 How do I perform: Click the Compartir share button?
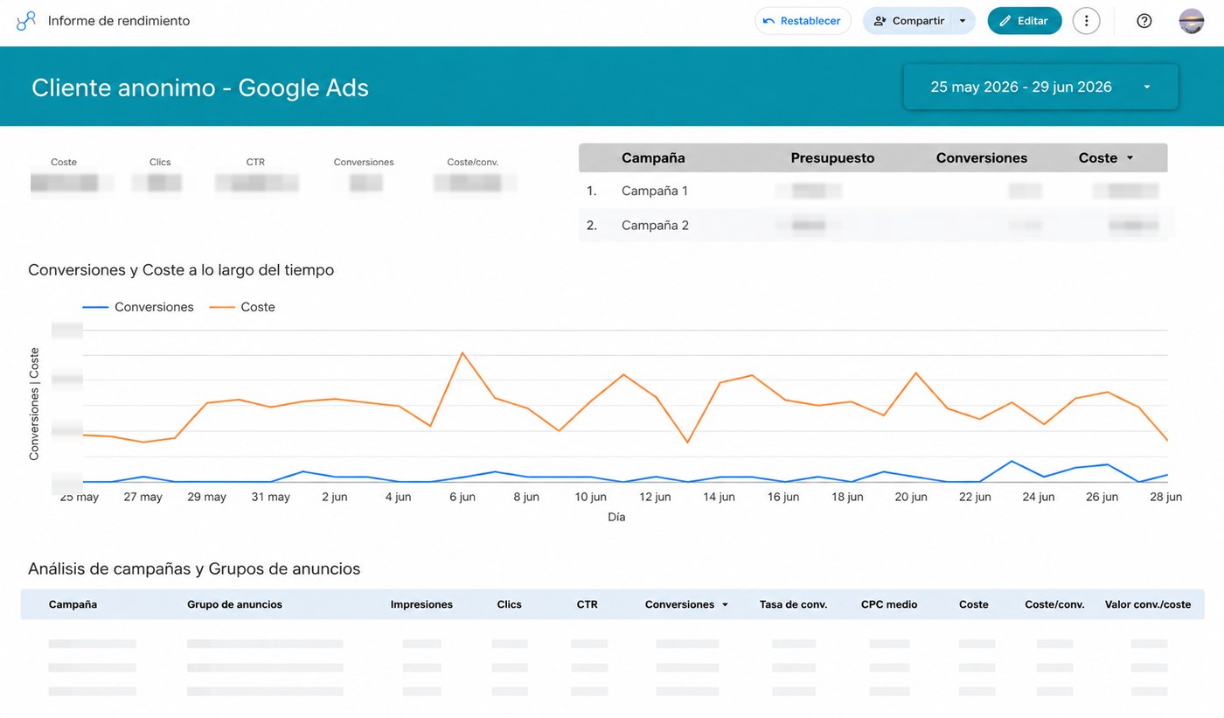pyautogui.click(x=908, y=21)
